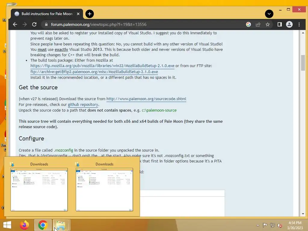Click the scrollbar down arrow
This screenshot has height=231, width=308.
coord(303,214)
